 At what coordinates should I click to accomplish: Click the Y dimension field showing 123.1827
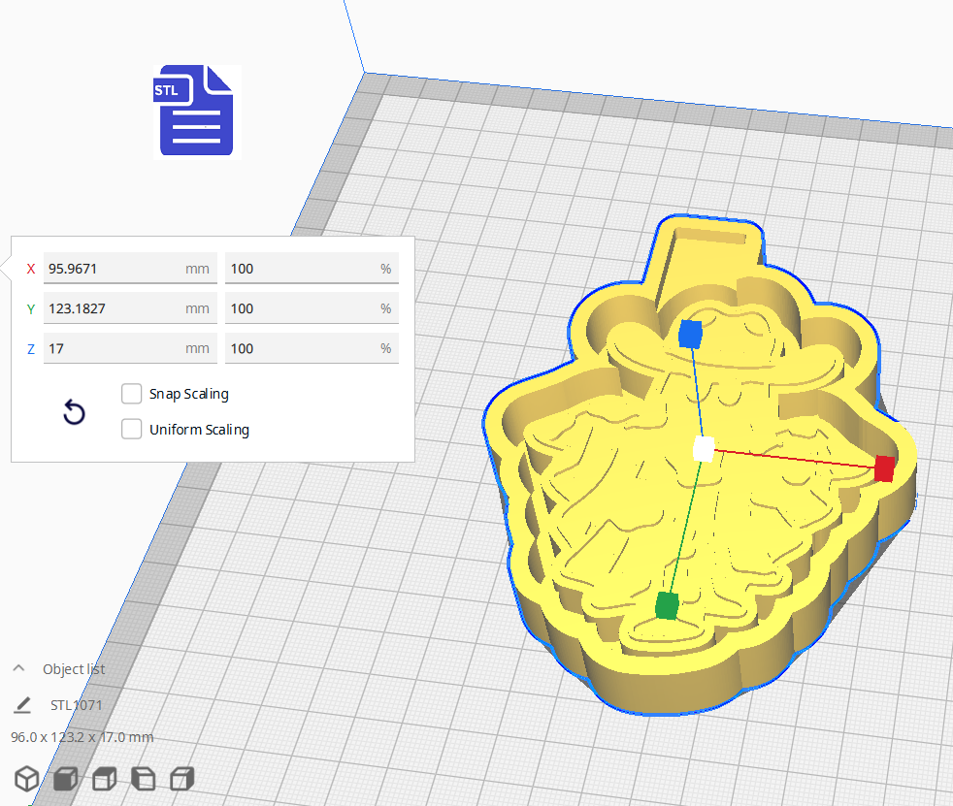pos(129,307)
